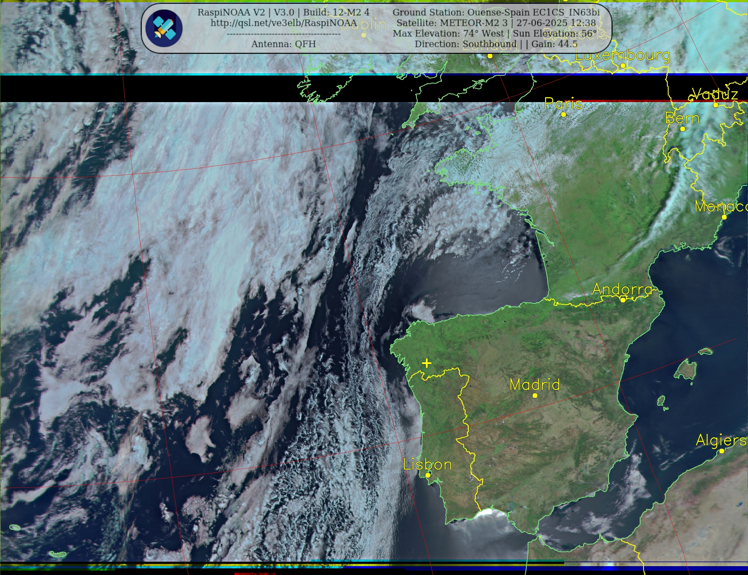Viewport: 748px width, 575px height.
Task: Click the Monaco yellow dot marker
Action: [x=724, y=217]
